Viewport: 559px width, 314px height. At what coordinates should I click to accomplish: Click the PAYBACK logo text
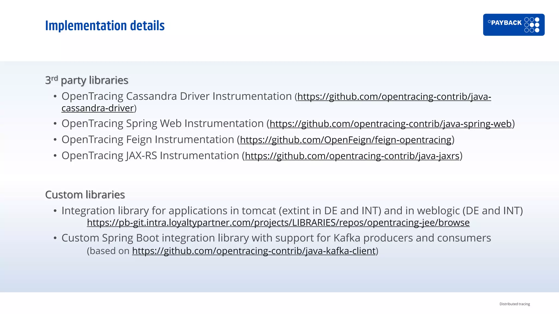(x=506, y=23)
